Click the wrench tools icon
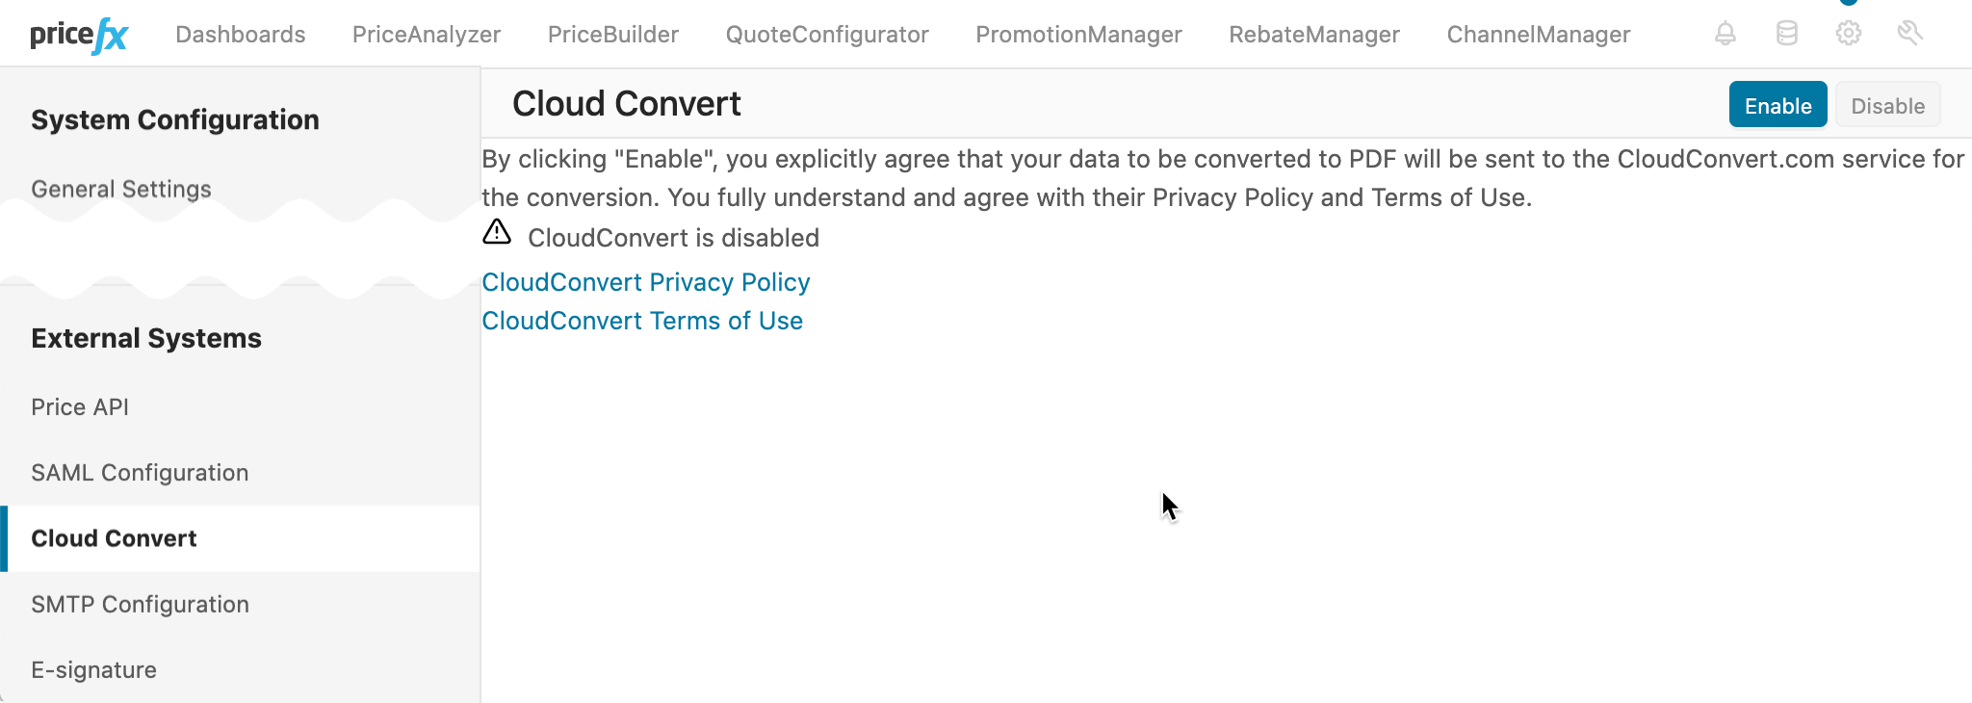This screenshot has width=1972, height=703. (1909, 33)
